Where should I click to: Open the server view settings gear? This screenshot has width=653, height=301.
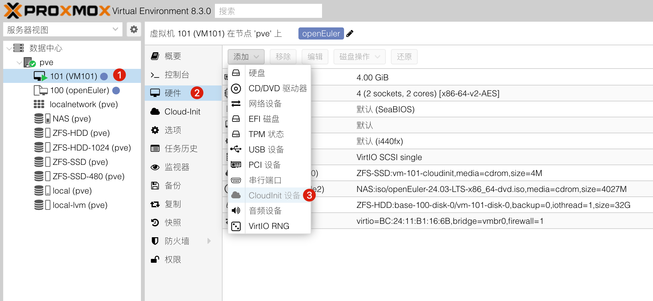[x=134, y=30]
